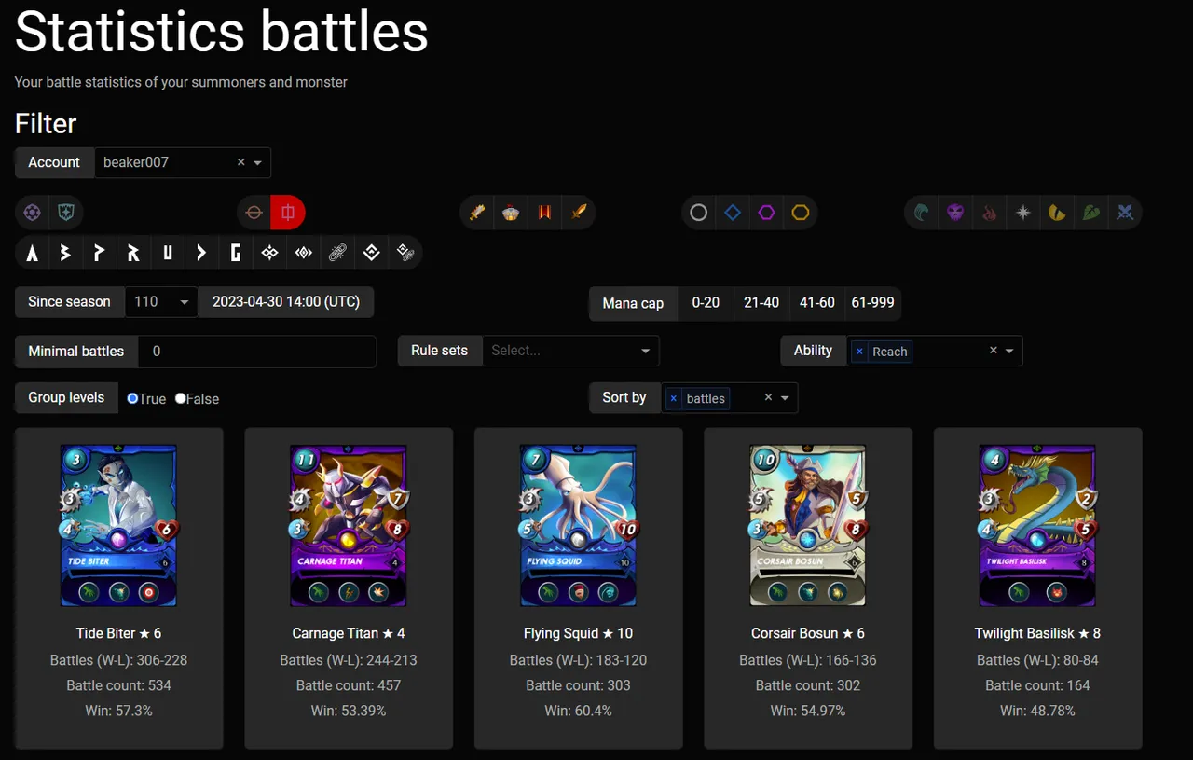Expand the Ability dropdown arrow
The image size is (1193, 760).
click(1009, 351)
